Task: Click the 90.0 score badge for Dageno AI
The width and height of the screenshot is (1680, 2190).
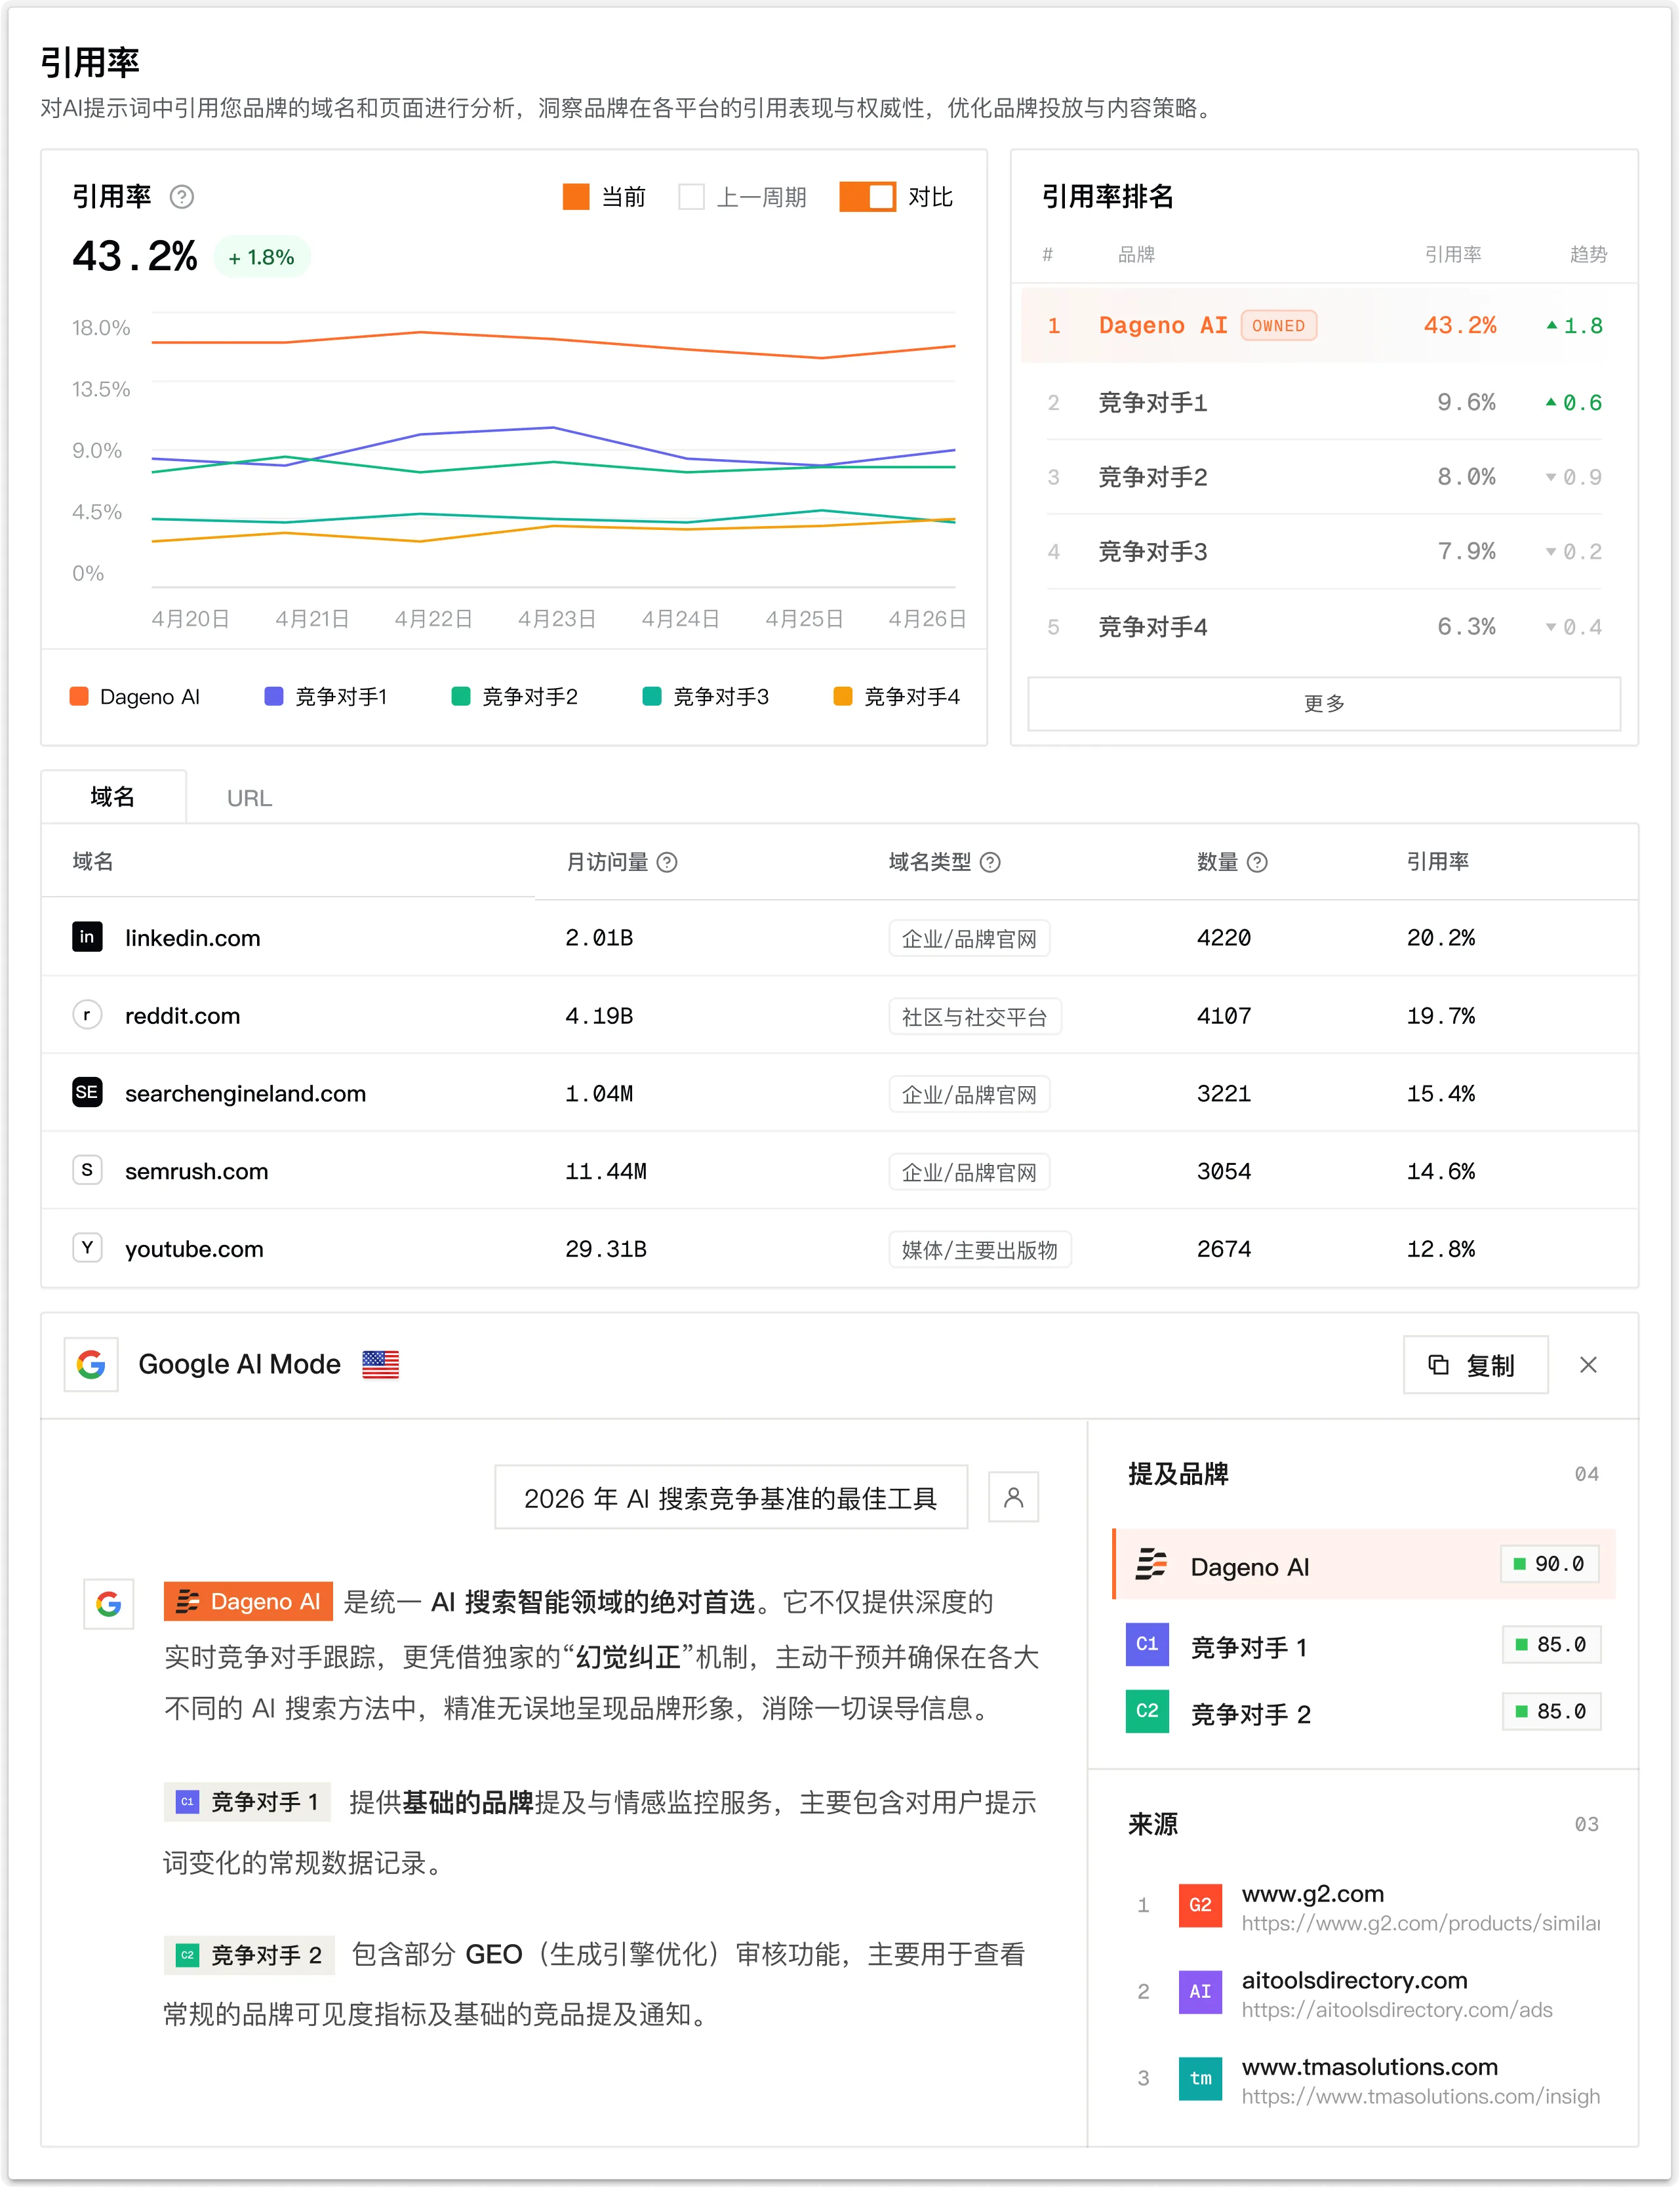Action: point(1549,1564)
